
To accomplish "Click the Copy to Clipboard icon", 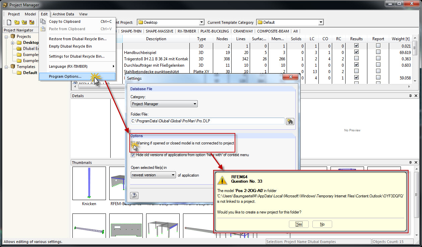I will coord(43,21).
